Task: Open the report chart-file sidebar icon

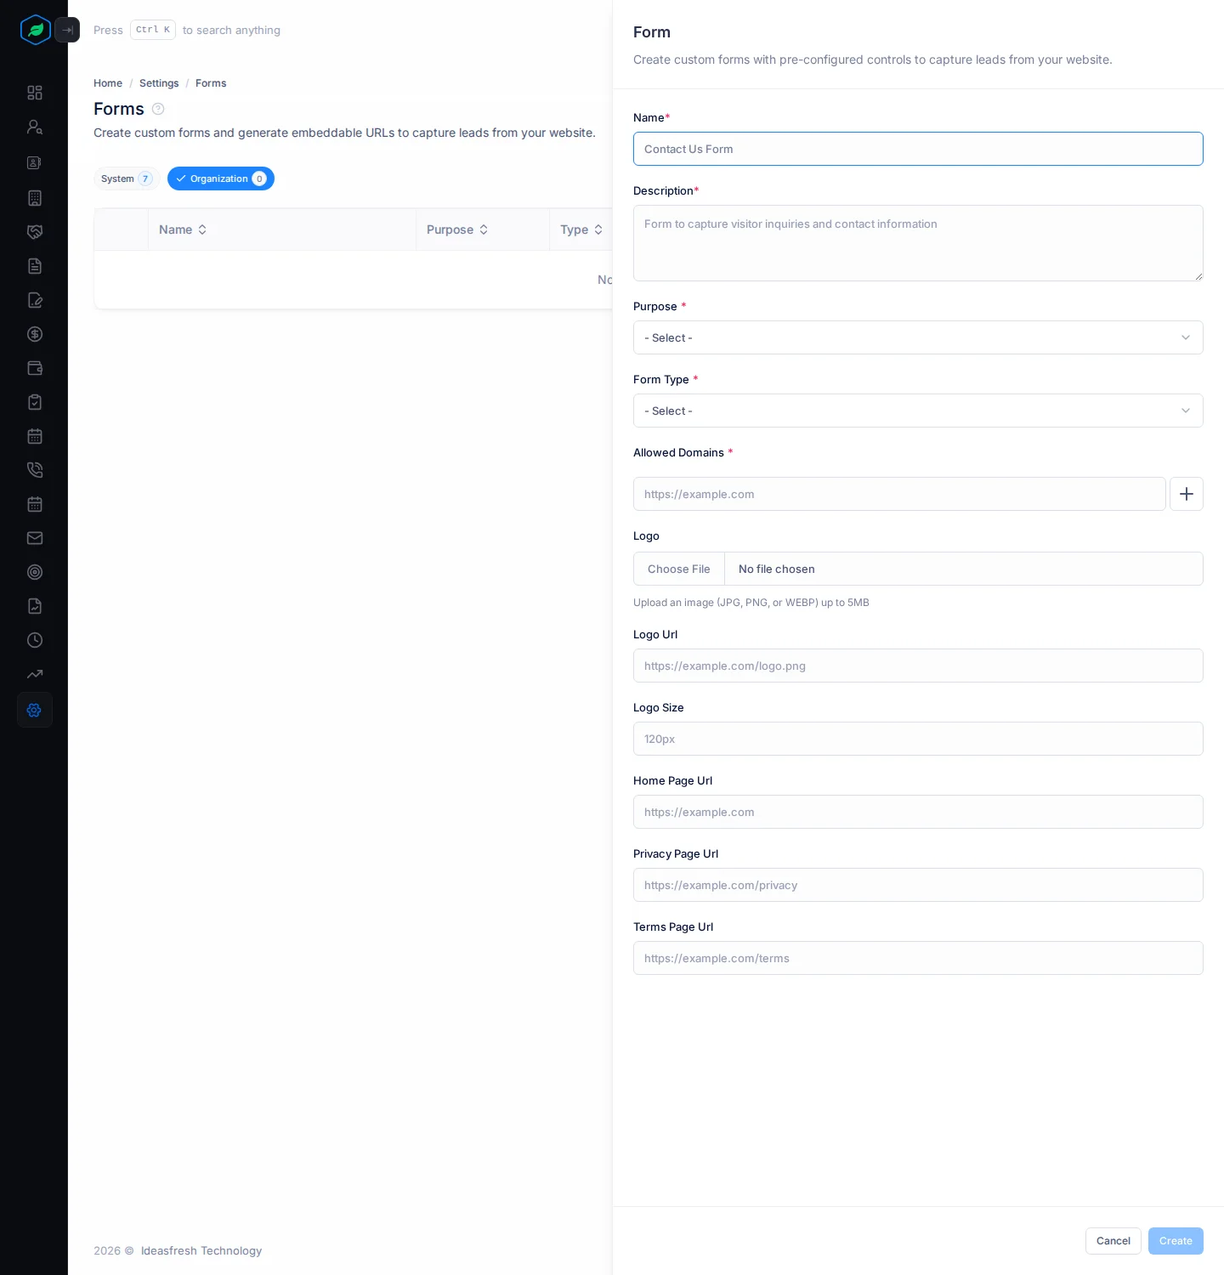Action: [35, 606]
